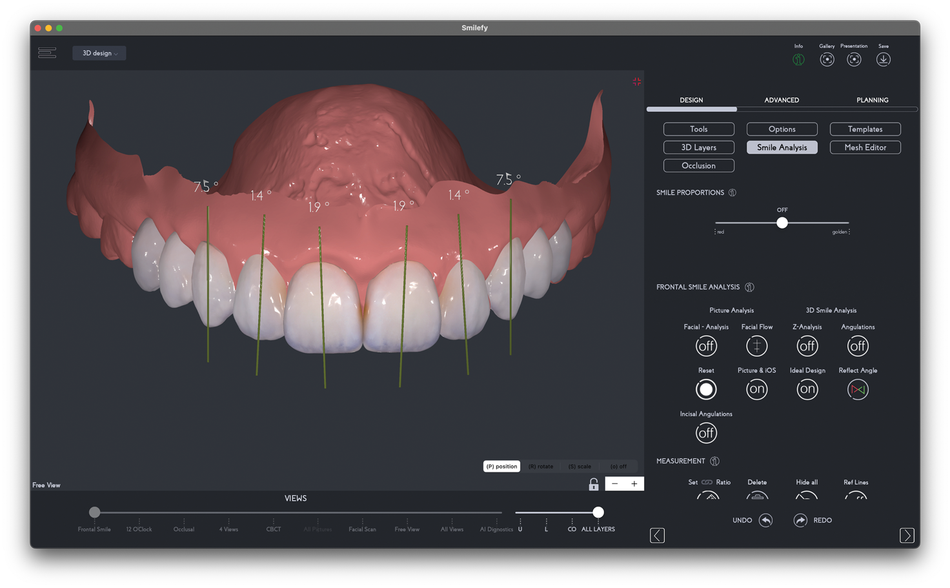Click the Reflect Angle icon
Viewport: 950px width, 588px height.
click(858, 389)
